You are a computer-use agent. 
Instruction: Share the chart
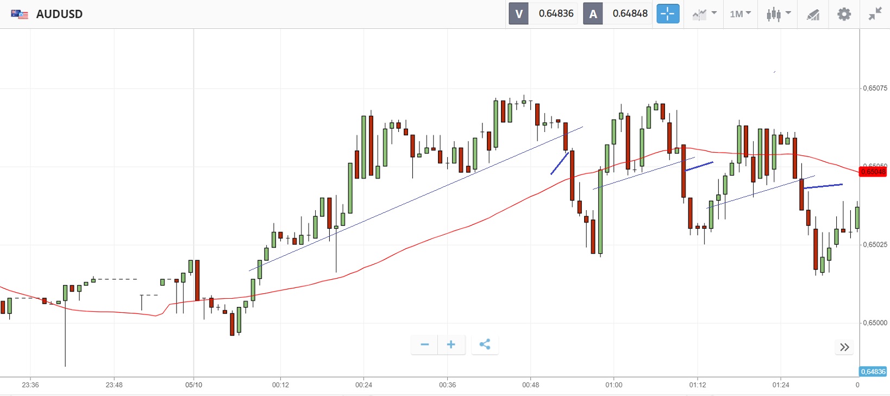(485, 344)
